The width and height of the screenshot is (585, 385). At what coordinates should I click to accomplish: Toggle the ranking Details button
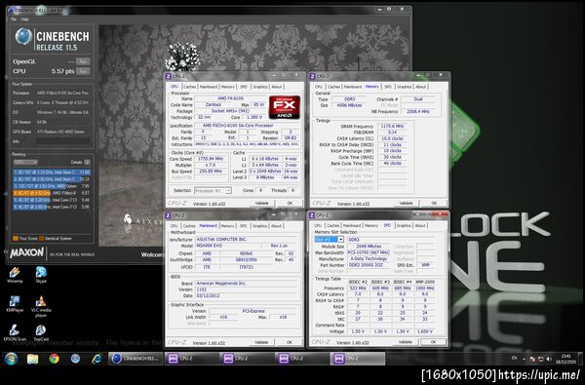coord(87,162)
